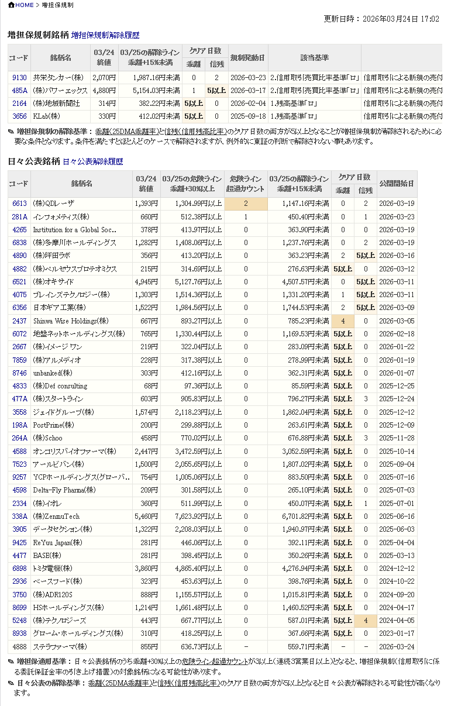This screenshot has height=706, width=451.
Task: Select stock code 3656 KLab
Action: [x=19, y=116]
